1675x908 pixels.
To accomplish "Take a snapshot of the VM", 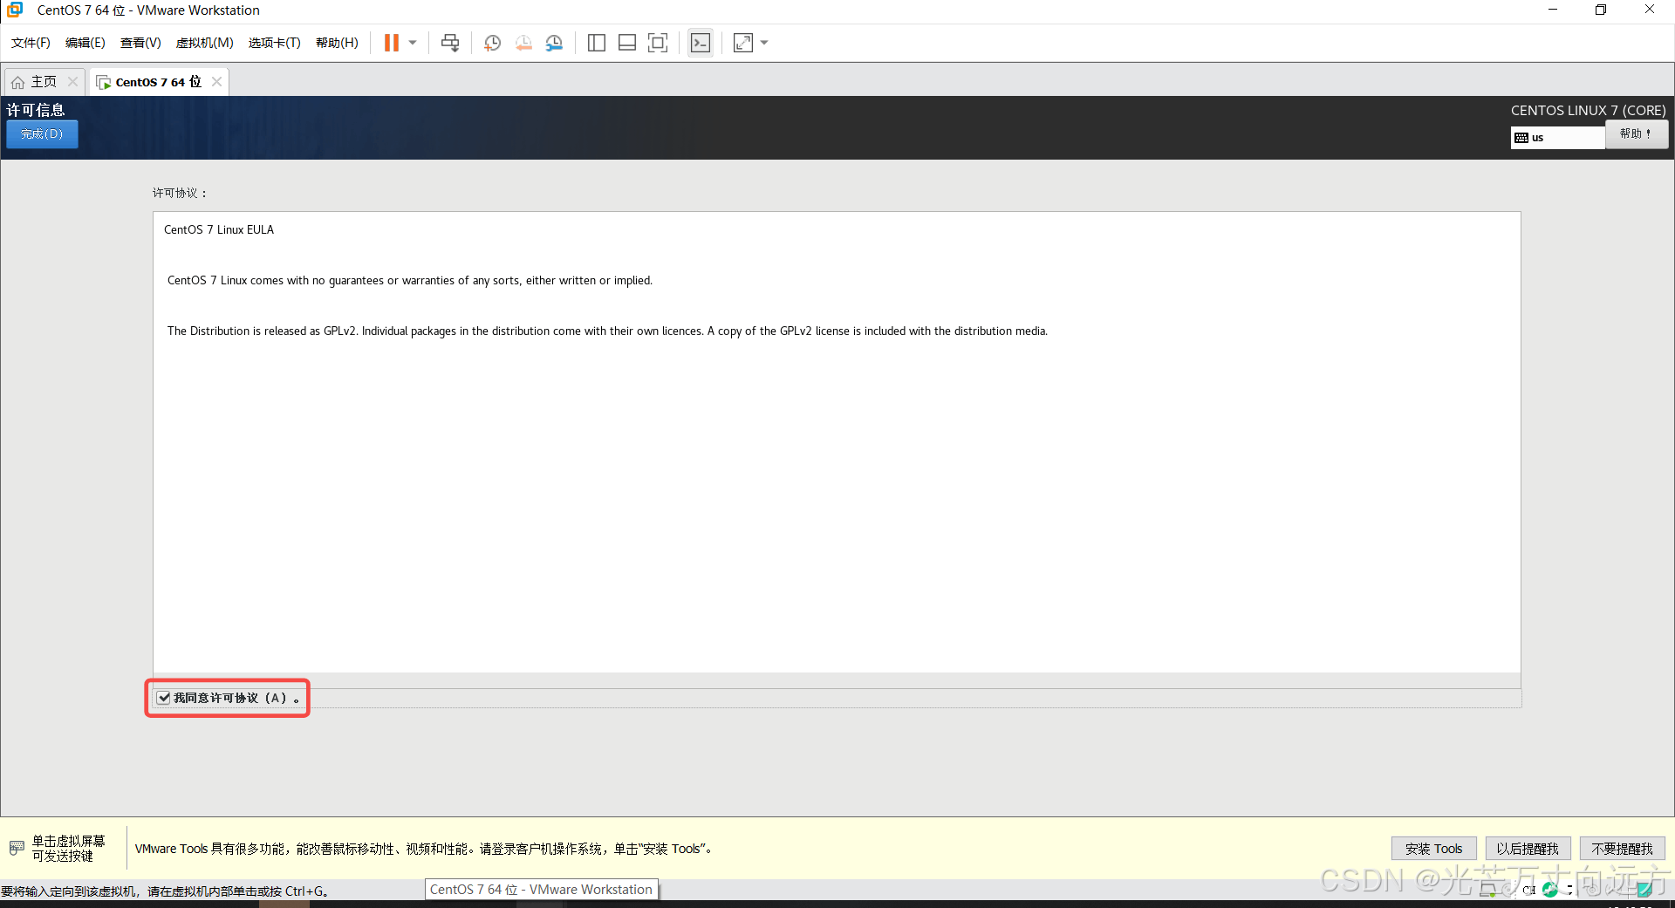I will click(492, 43).
